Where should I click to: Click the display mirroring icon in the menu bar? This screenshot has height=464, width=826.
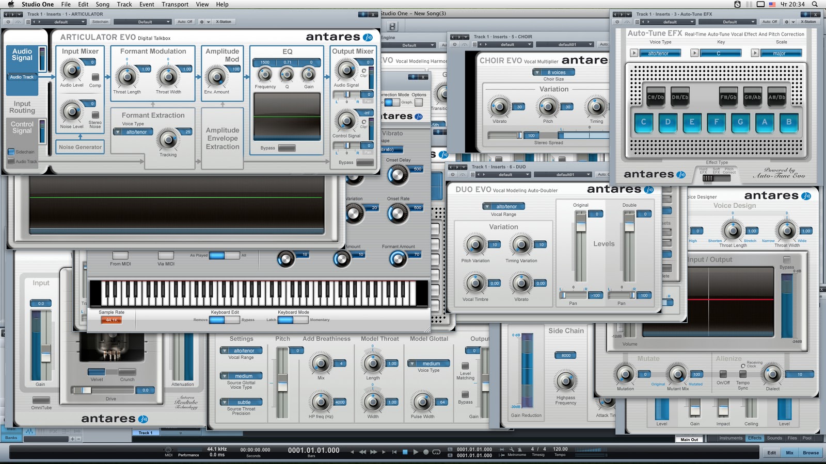coord(760,4)
